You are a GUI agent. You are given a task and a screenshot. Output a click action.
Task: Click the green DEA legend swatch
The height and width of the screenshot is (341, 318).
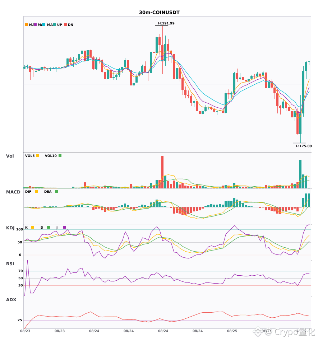click(56, 191)
